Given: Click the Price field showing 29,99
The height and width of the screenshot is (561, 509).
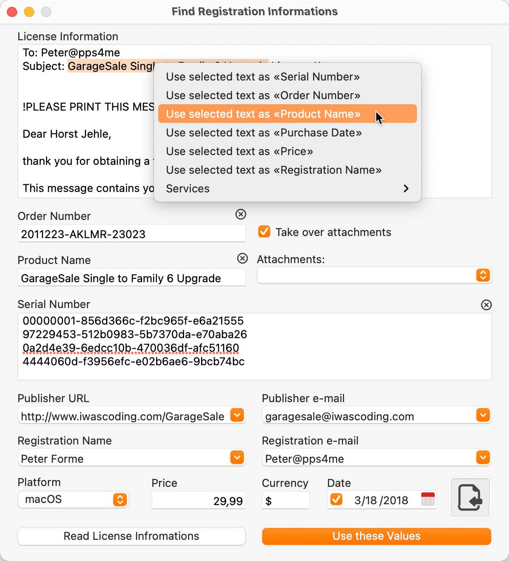Looking at the screenshot, I should [199, 500].
